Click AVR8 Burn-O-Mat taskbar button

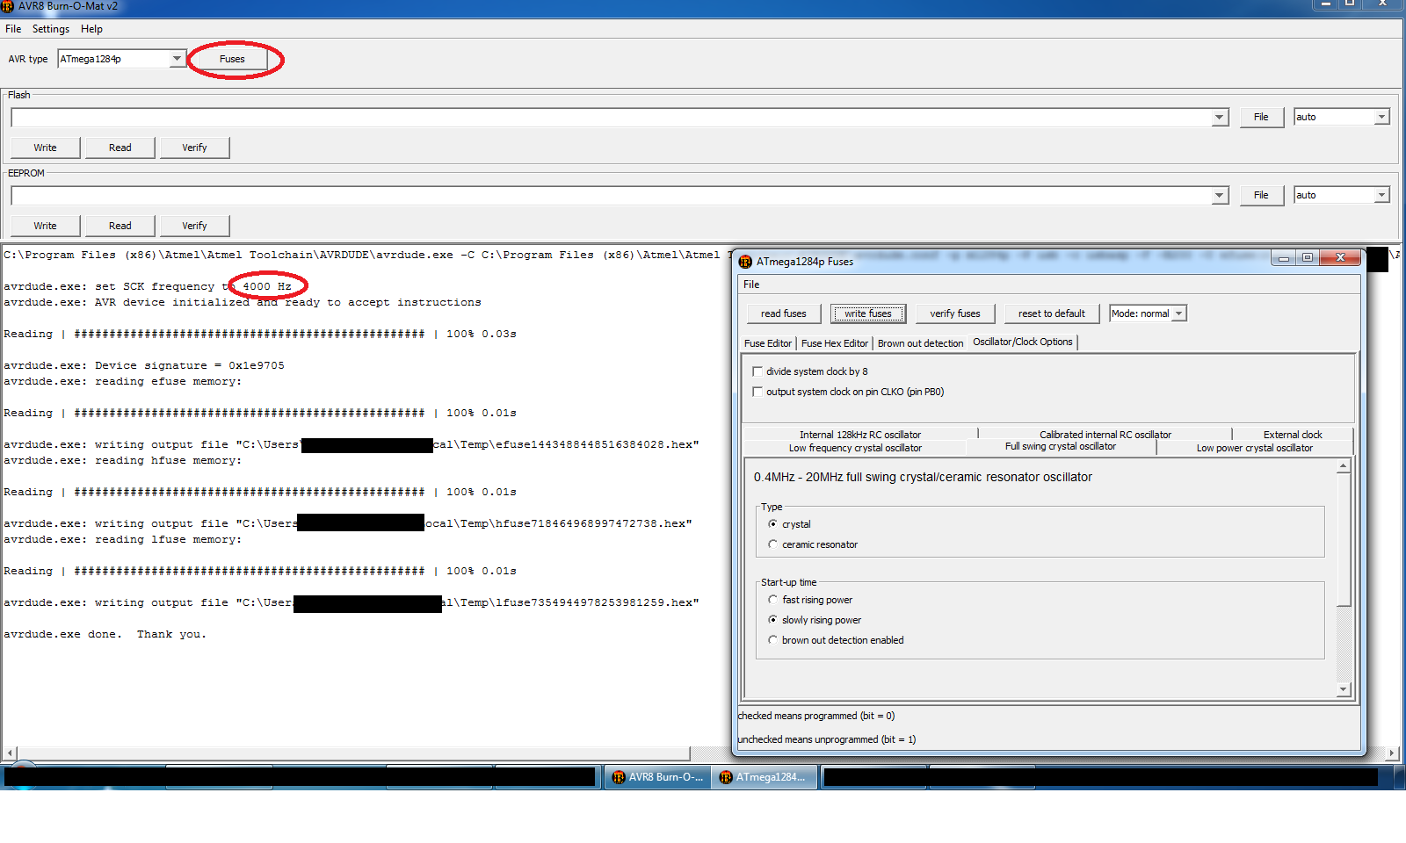[x=657, y=777]
